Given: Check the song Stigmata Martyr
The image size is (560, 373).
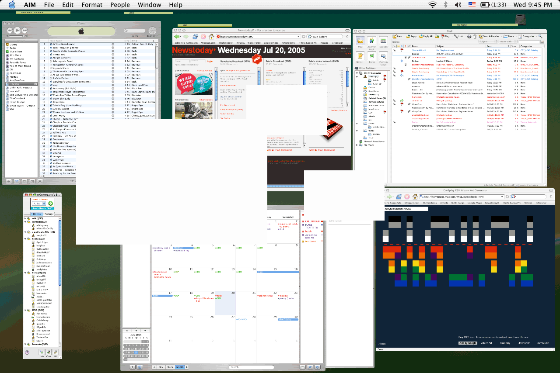Looking at the screenshot, I should (x=51, y=68).
